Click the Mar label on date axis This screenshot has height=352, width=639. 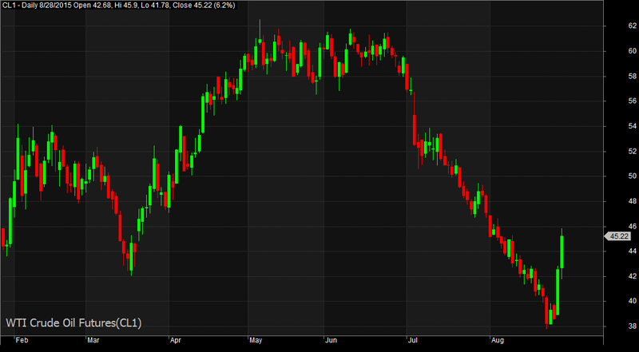[x=94, y=340]
